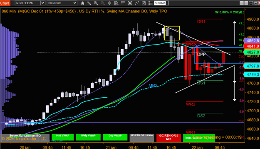Toggle the Chart Trader panel icon
260x149 pixels.
[x=123, y=3]
